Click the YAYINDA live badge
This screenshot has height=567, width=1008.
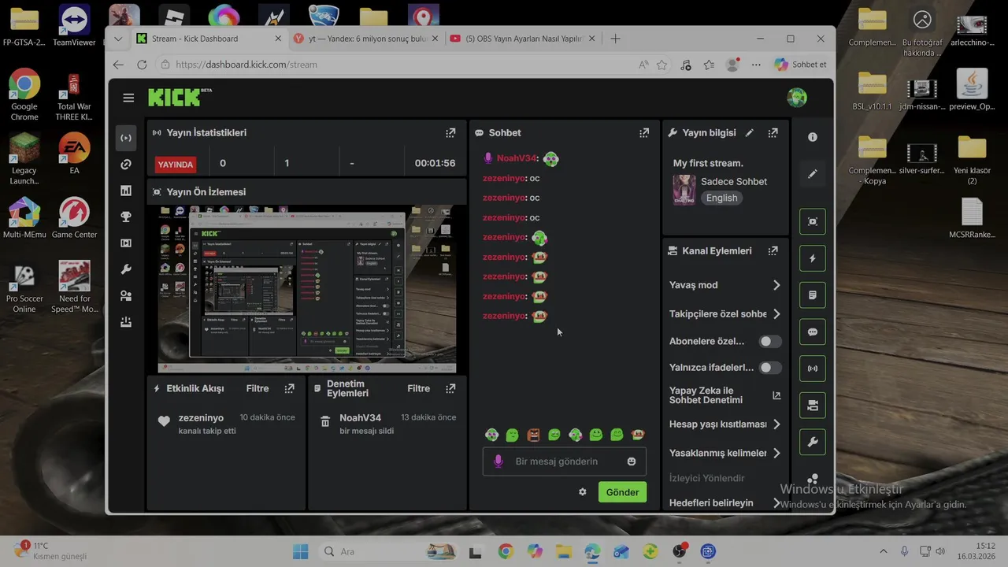coord(176,164)
